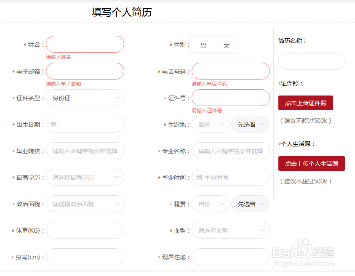Click the 毕业院校 keyword search field
Viewport: 355px width, 276px height.
tap(85, 151)
